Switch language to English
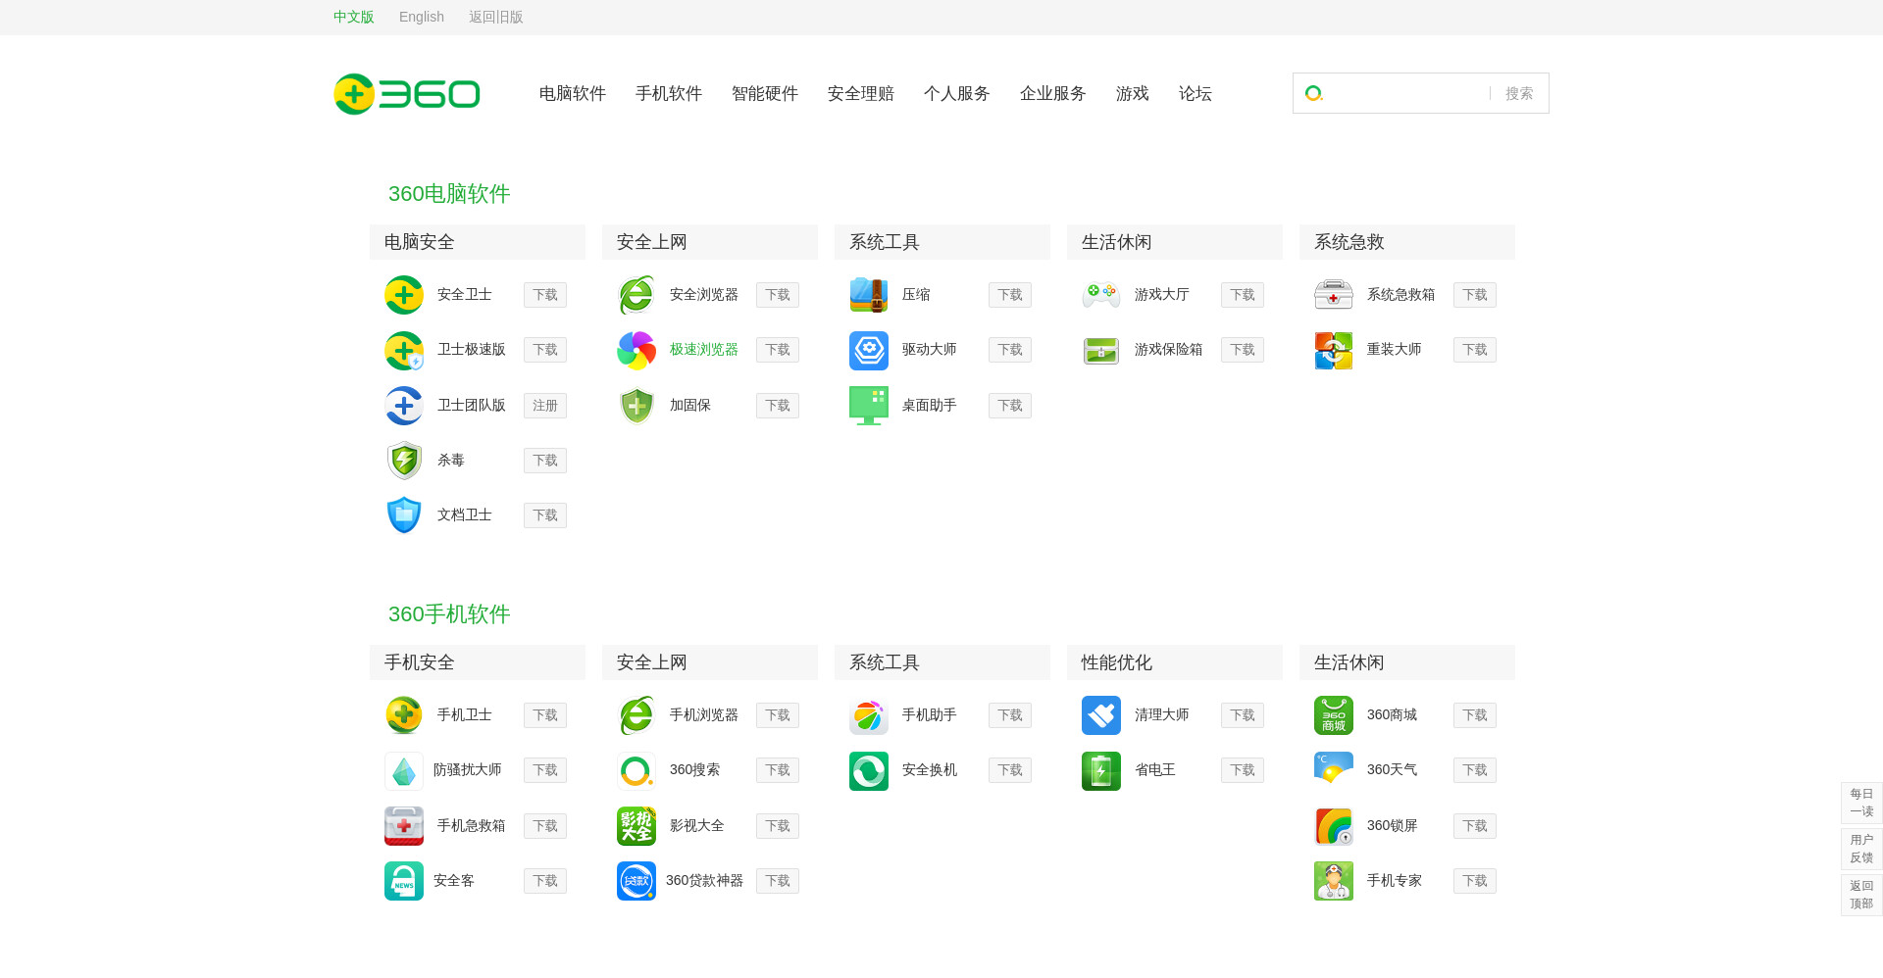1883x978 pixels. coord(422,17)
